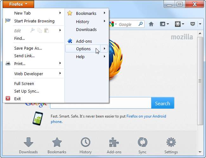The height and width of the screenshot is (158, 206).
Task: Click the Paste clipboard icon in Edit row
Action: coord(47,30)
